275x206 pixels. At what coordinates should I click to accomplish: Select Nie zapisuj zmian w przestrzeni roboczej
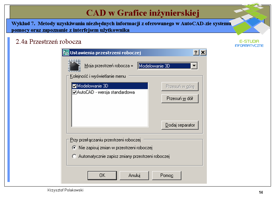point(74,148)
